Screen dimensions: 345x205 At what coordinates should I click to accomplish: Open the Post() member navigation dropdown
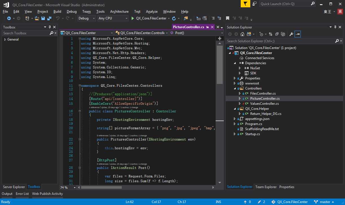(x=196, y=33)
